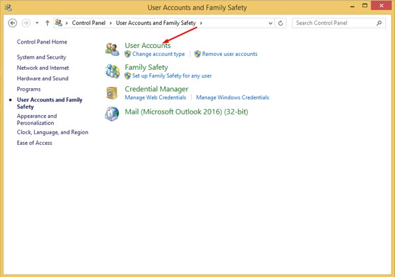The height and width of the screenshot is (277, 395).
Task: Expand chevron after Control Panel breadcrumb
Action: pos(110,23)
